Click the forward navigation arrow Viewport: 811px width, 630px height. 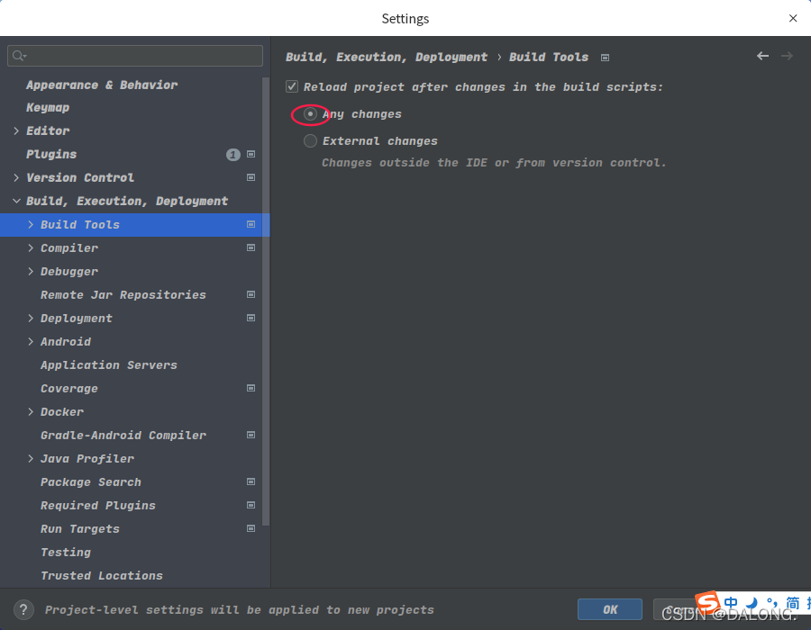tap(787, 56)
